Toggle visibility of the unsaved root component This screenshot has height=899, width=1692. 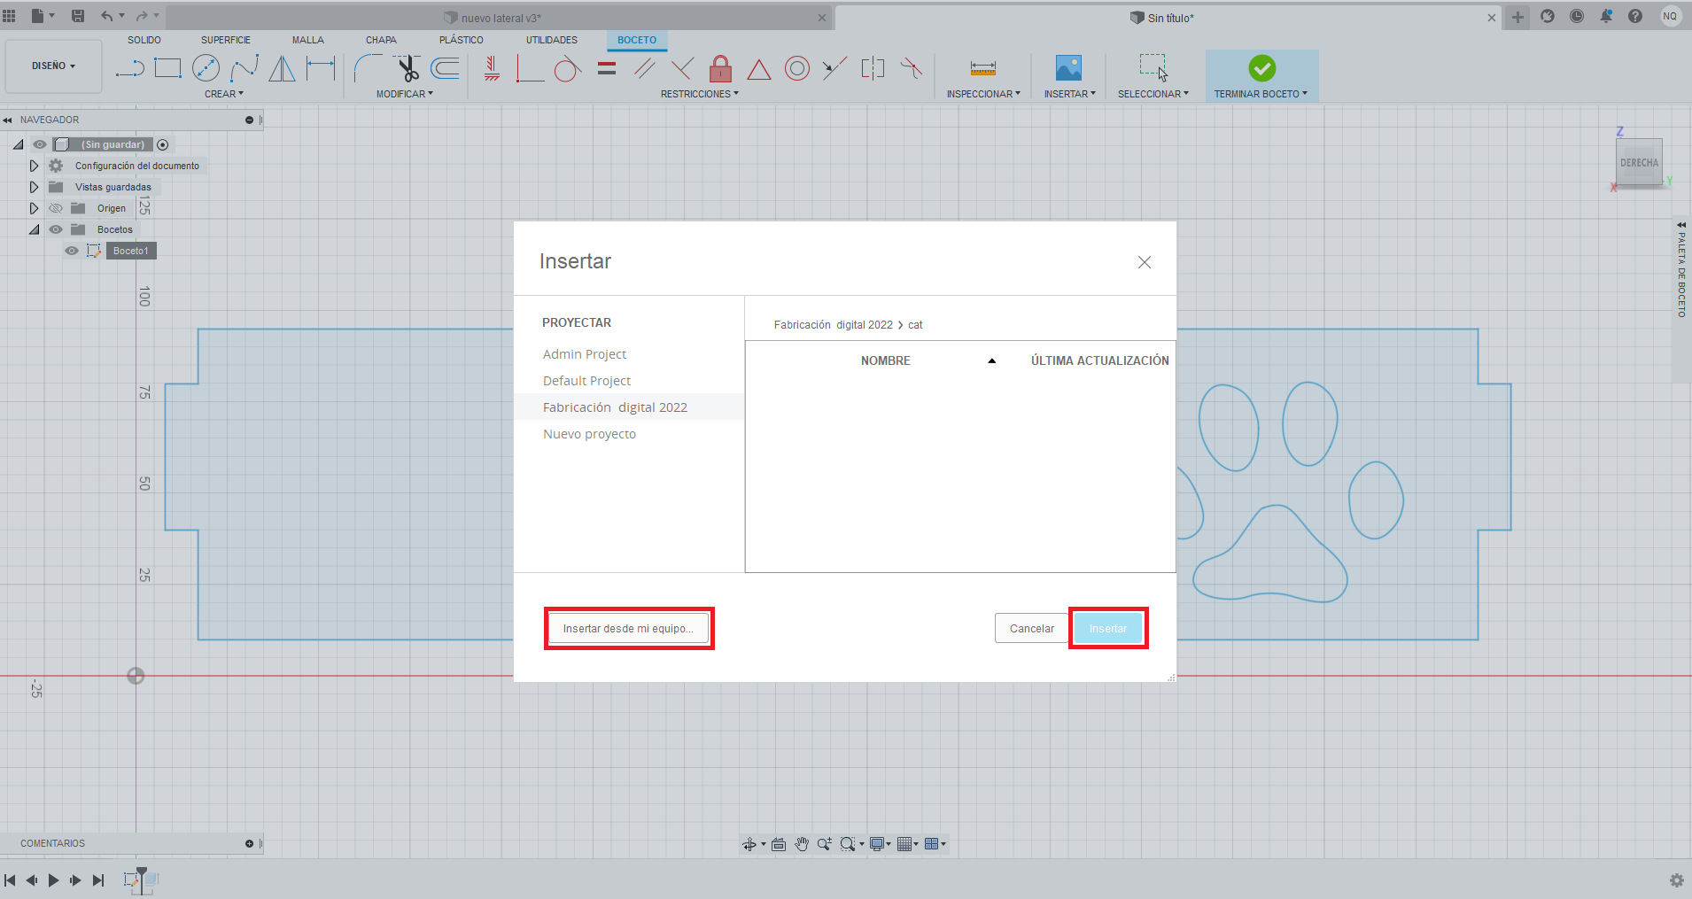pyautogui.click(x=40, y=144)
